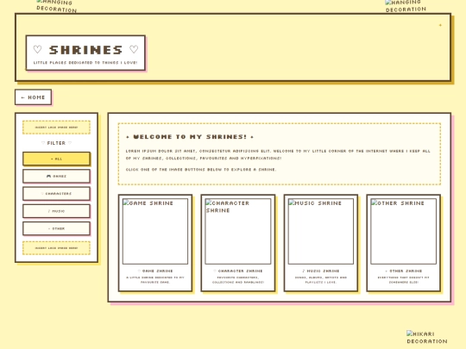466x349 pixels.
Task: Click the 'favourite game' card description
Action: 155,280
